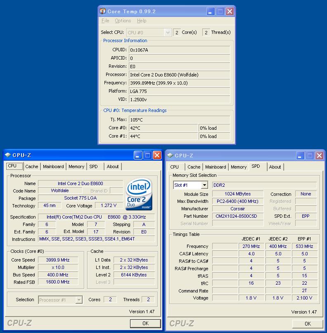Click the VID value 1.2500v
This screenshot has width=327, height=333.
180,100
